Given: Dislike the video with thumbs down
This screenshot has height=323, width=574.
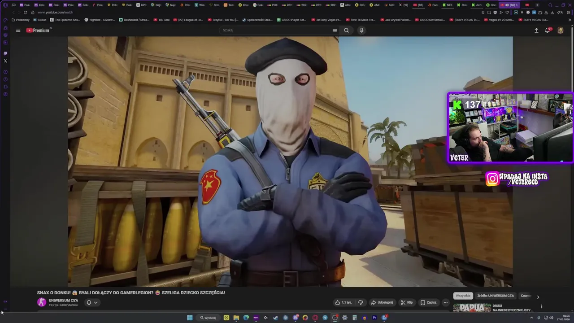Looking at the screenshot, I should coord(361,302).
